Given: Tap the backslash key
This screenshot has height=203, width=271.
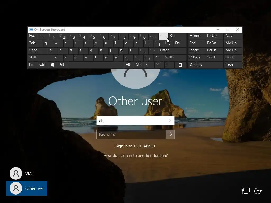Looking at the screenshot, I should [169, 43].
